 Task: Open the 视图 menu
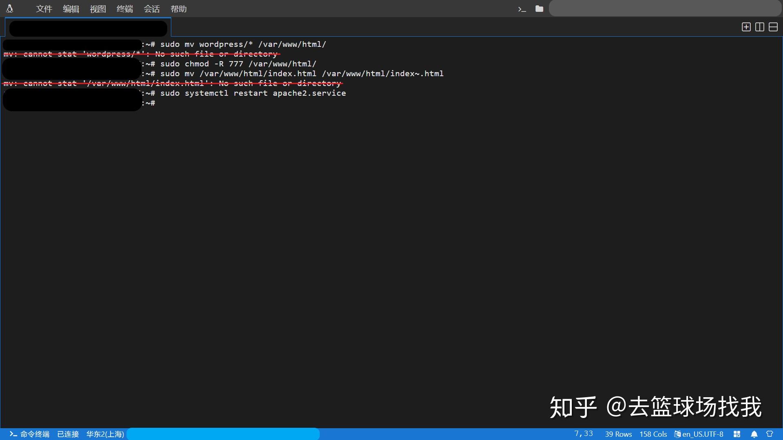(97, 9)
